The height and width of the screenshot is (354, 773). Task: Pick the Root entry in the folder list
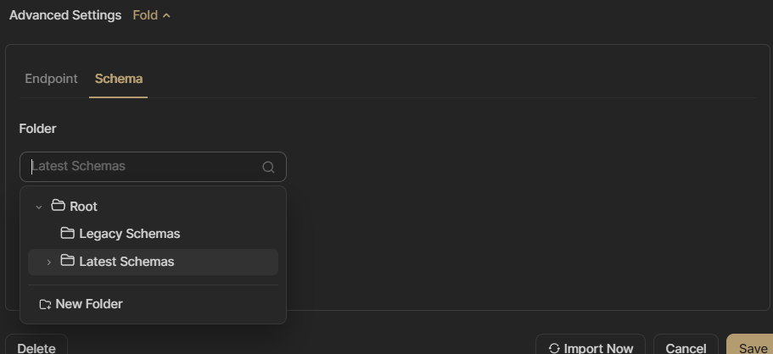pos(154,207)
